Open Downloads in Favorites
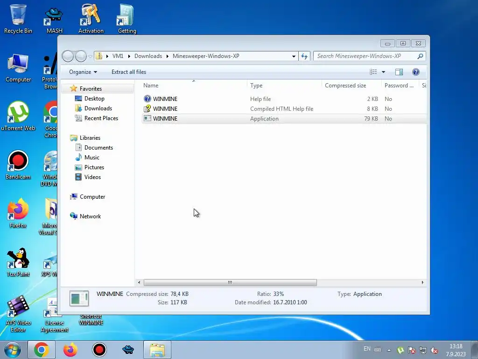Image resolution: width=478 pixels, height=359 pixels. pyautogui.click(x=98, y=108)
